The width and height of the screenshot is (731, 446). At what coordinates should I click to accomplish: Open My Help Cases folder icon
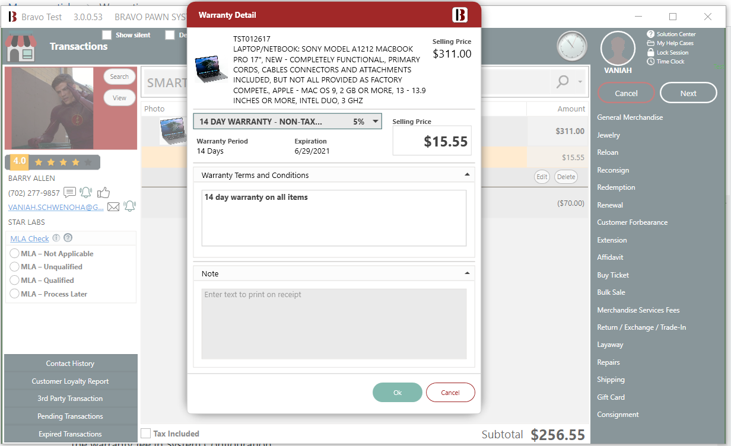tap(651, 43)
